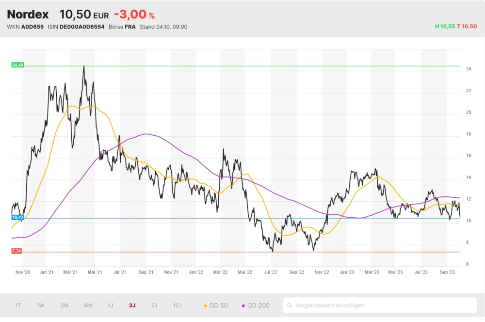Select the 1W time range
This screenshot has width=485, height=322.
tap(41, 306)
